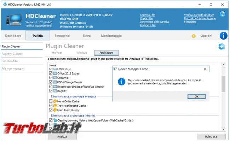Click the list scroll up arrow
This screenshot has height=142, width=230.
coord(223,65)
